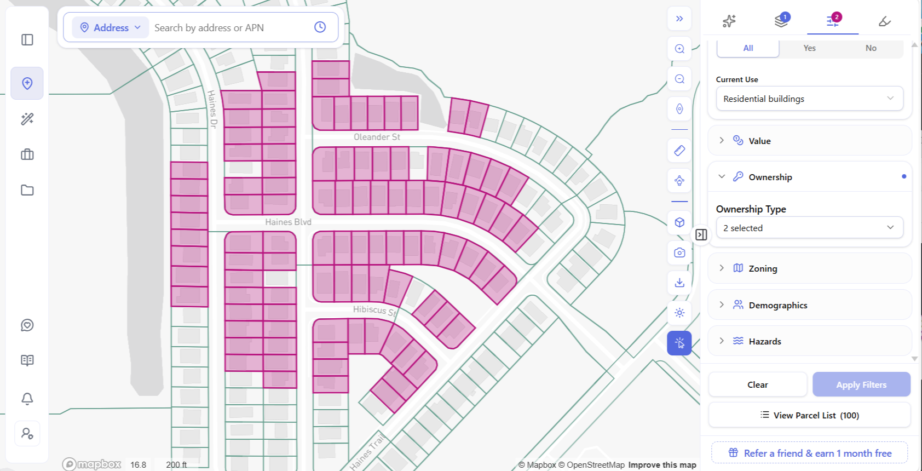This screenshot has width=922, height=471.
Task: Collapse the right filter panel
Action: tap(701, 235)
